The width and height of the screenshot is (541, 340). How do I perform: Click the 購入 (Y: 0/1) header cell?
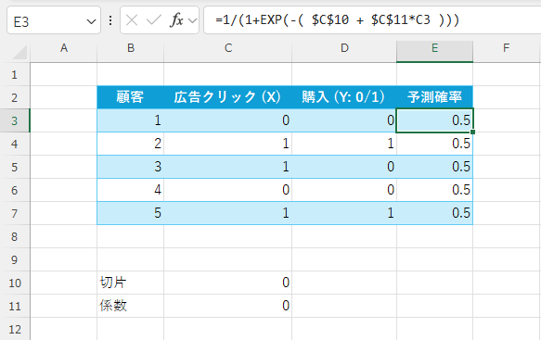[x=344, y=97]
